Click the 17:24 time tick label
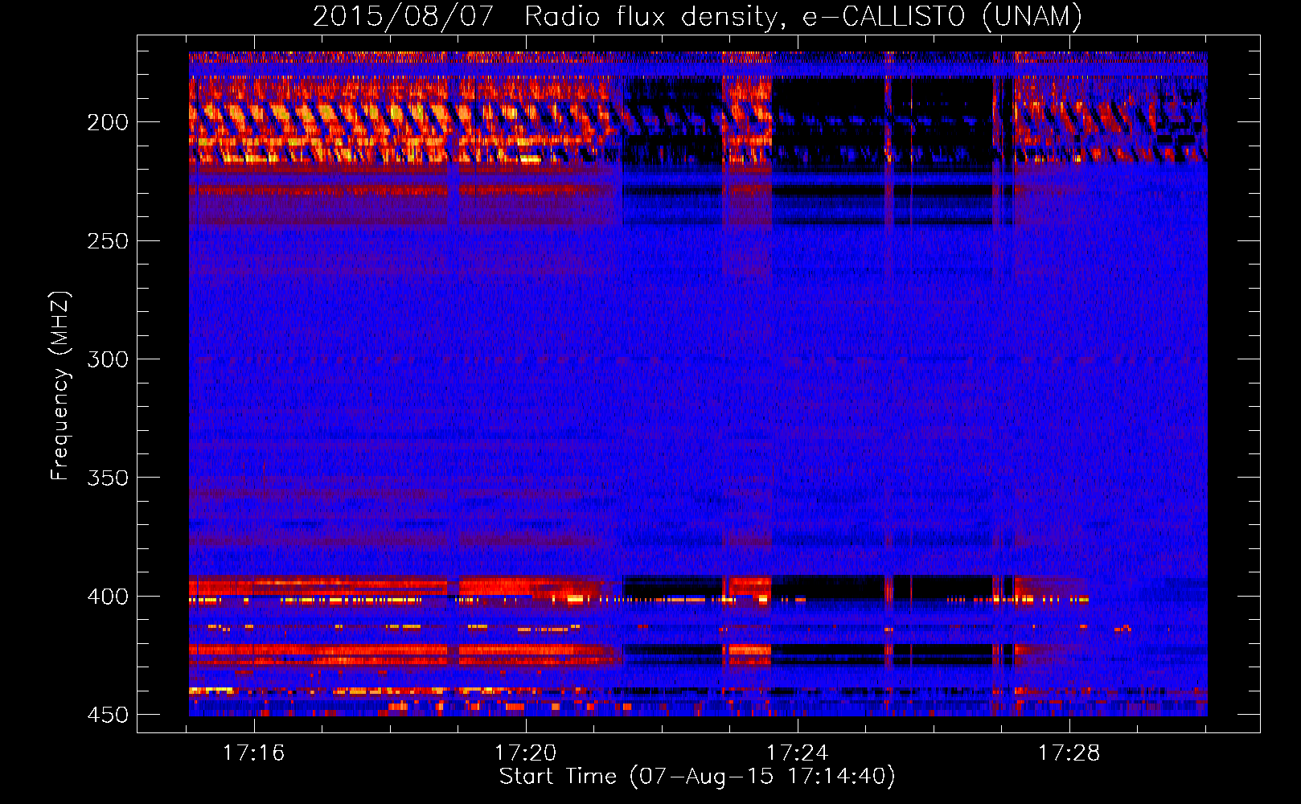The width and height of the screenshot is (1301, 804). [x=798, y=753]
